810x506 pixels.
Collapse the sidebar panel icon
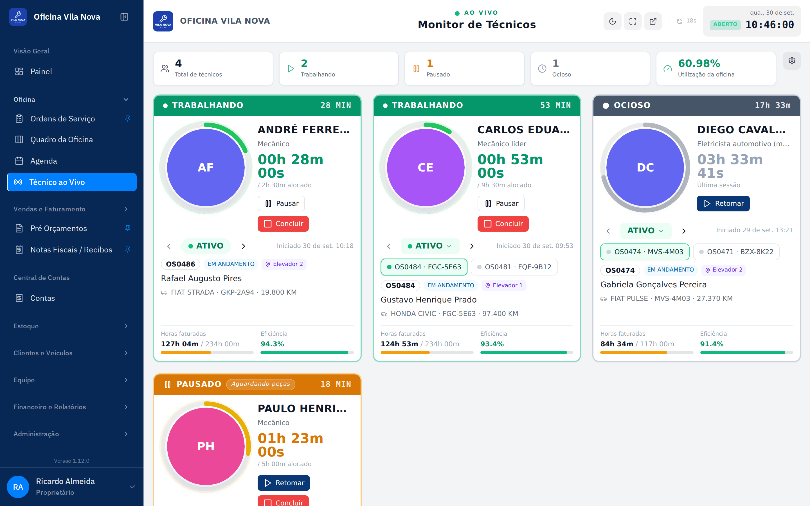(124, 17)
